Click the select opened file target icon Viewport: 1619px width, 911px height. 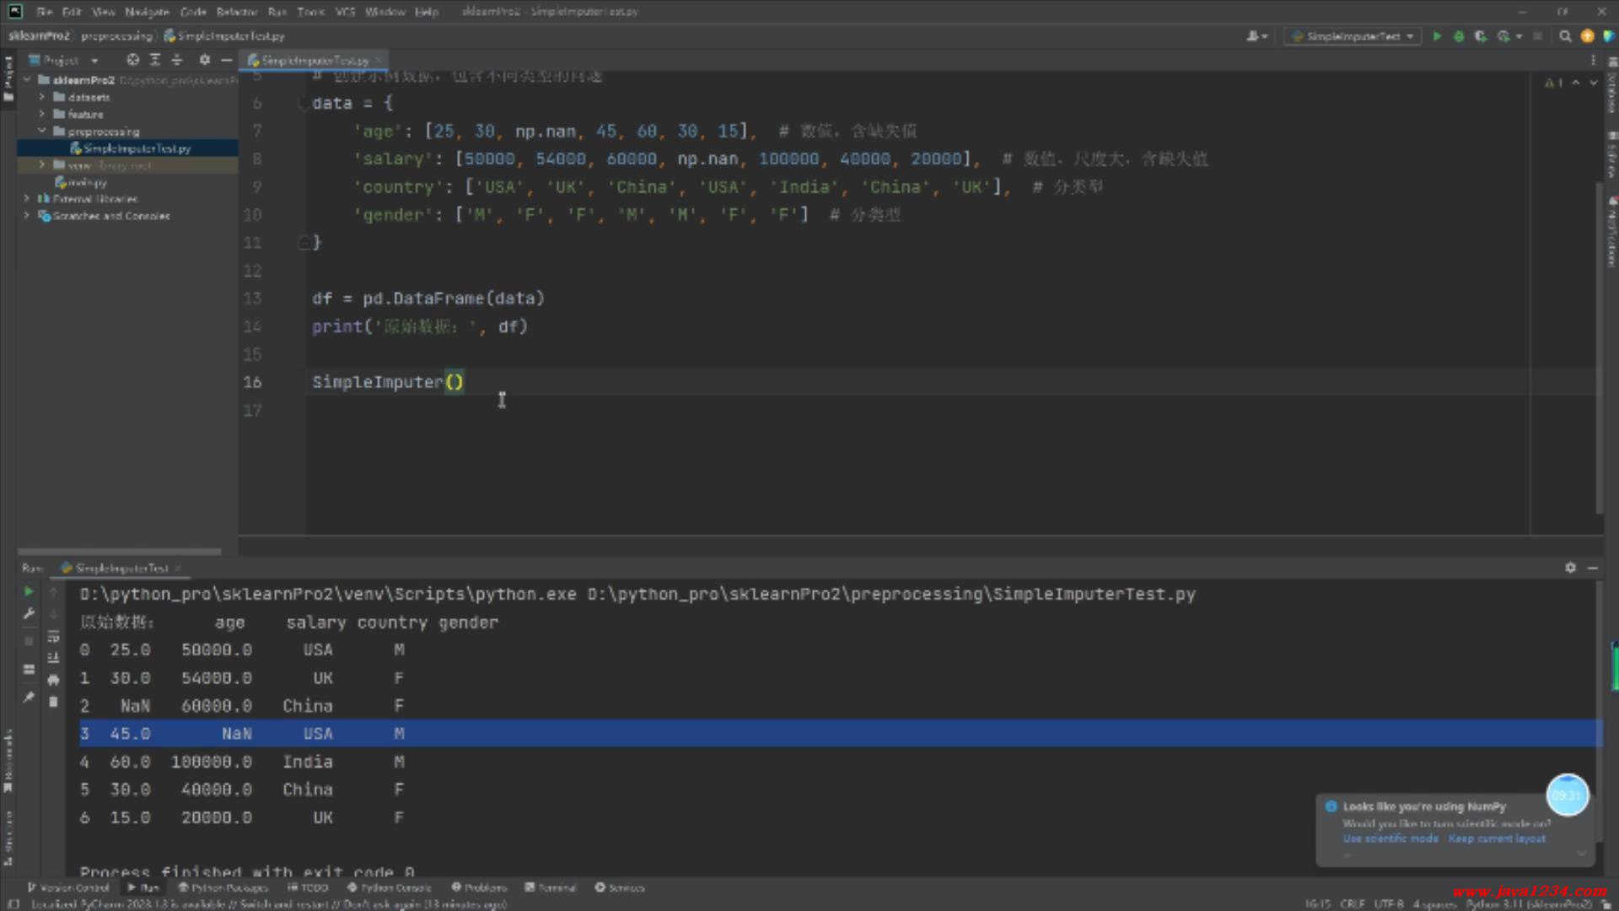pyautogui.click(x=132, y=60)
